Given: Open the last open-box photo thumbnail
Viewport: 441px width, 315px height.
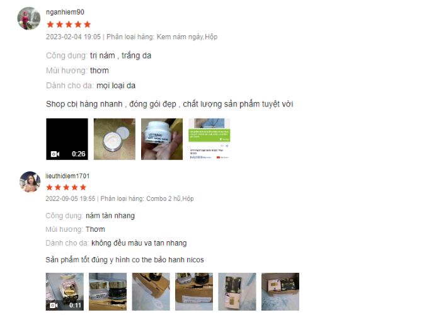Looking at the screenshot, I should (x=280, y=291).
